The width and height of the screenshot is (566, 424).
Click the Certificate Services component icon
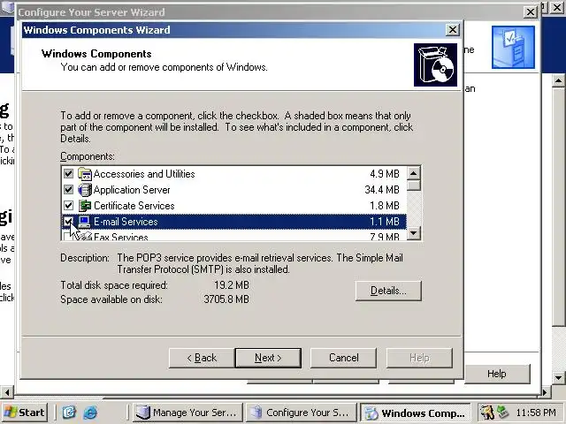[85, 206]
